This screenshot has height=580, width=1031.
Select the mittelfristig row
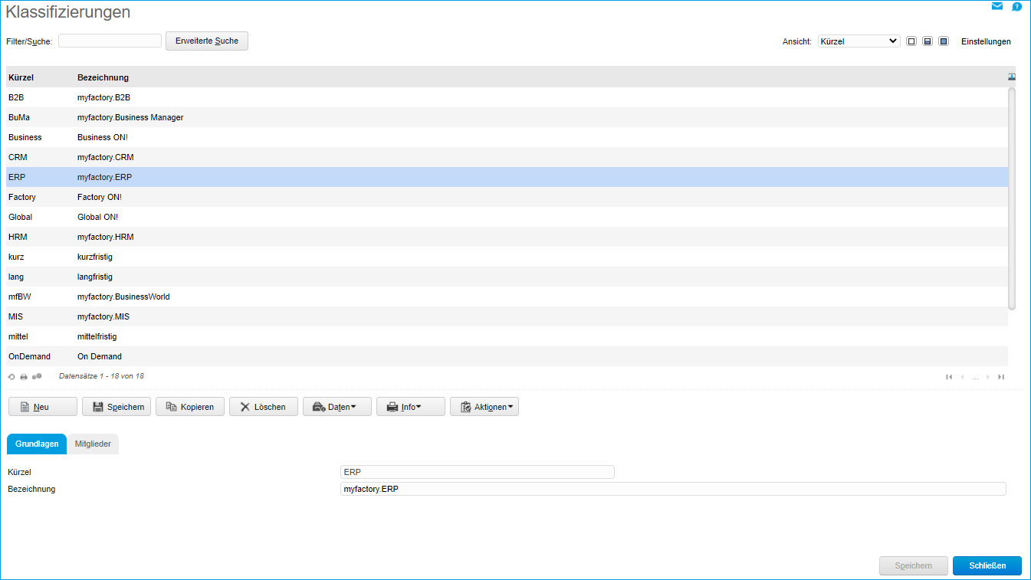coord(507,336)
